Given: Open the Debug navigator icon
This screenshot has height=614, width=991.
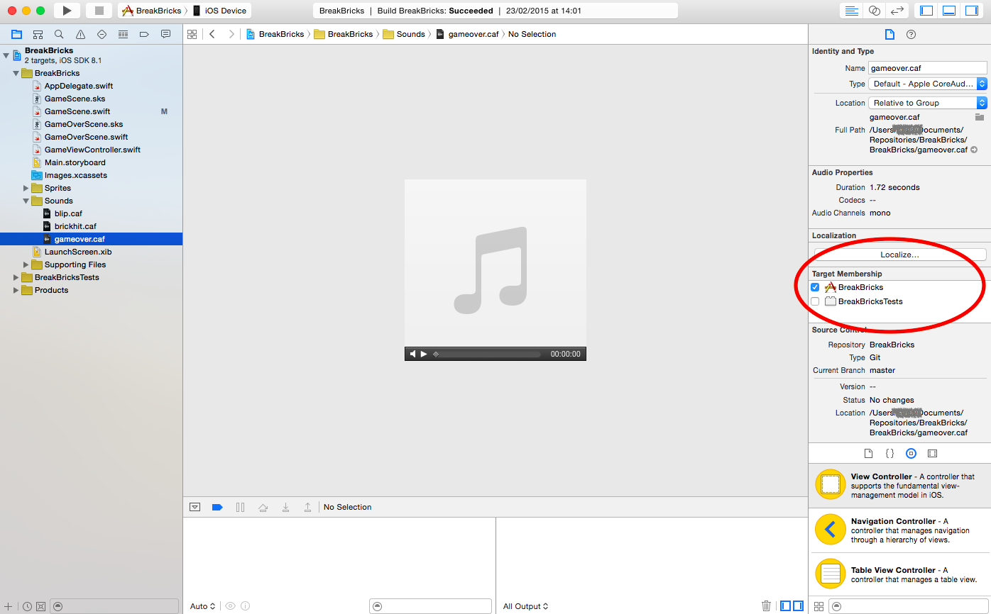Looking at the screenshot, I should 123,34.
